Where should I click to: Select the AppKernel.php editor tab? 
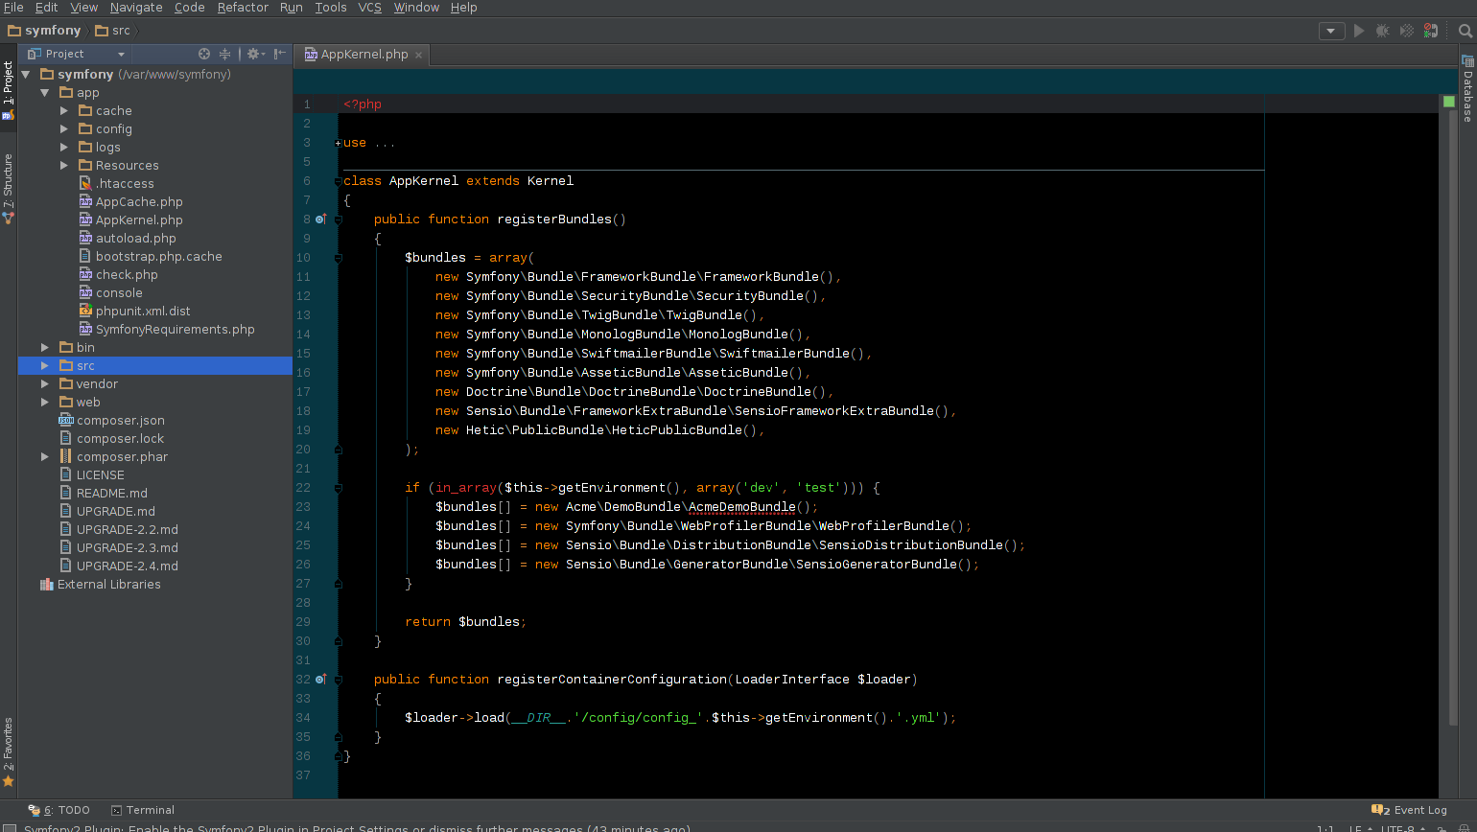click(363, 55)
